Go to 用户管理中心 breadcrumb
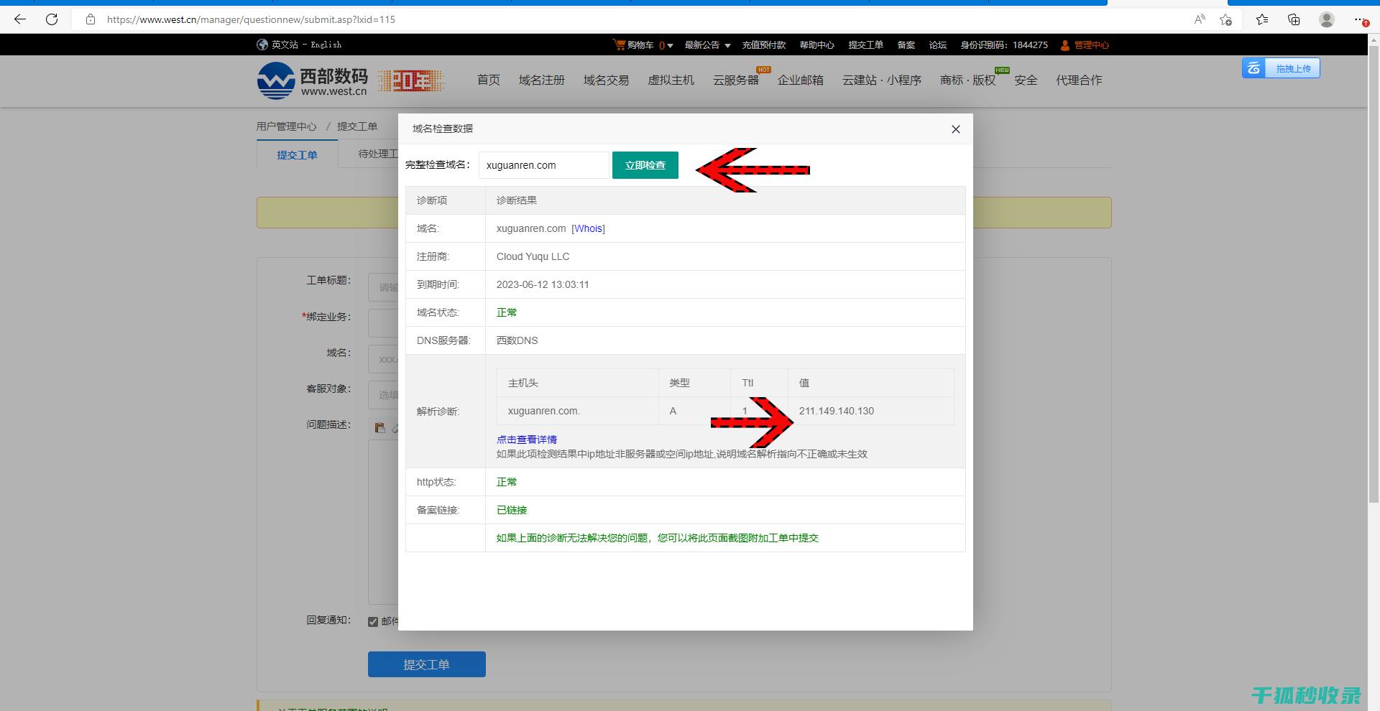 point(286,126)
